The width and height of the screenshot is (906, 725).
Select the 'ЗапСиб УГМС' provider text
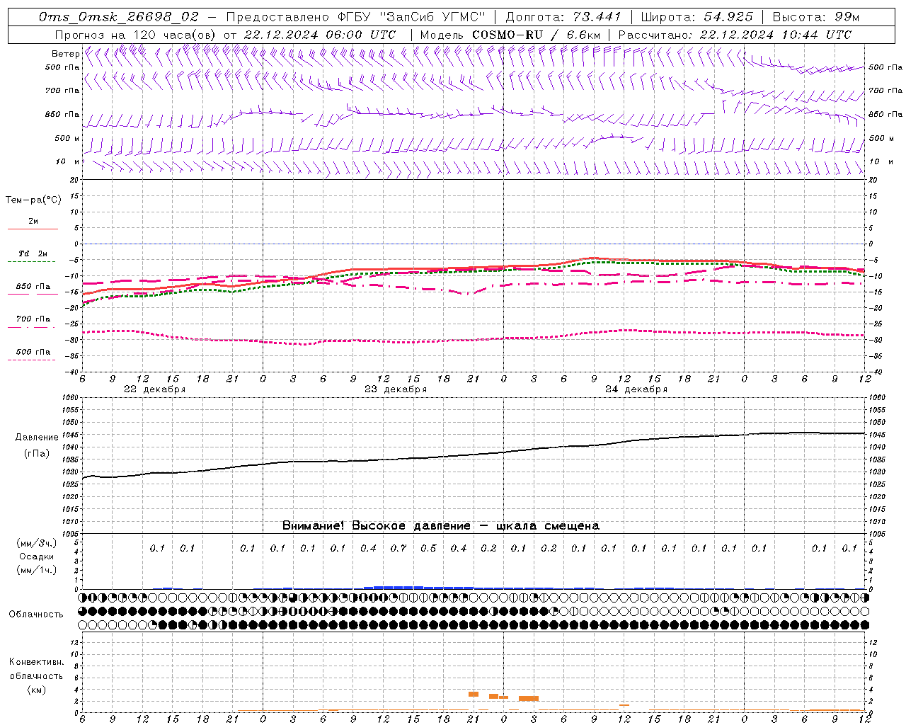tap(433, 17)
